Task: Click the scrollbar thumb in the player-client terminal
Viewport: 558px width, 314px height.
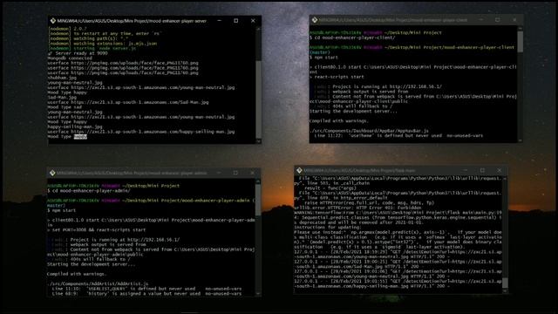Action: [x=521, y=41]
